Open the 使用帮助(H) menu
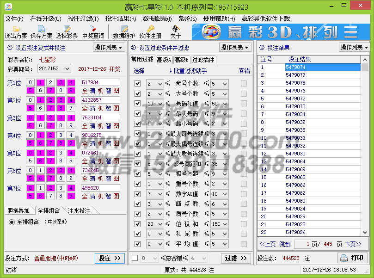 tap(219, 19)
